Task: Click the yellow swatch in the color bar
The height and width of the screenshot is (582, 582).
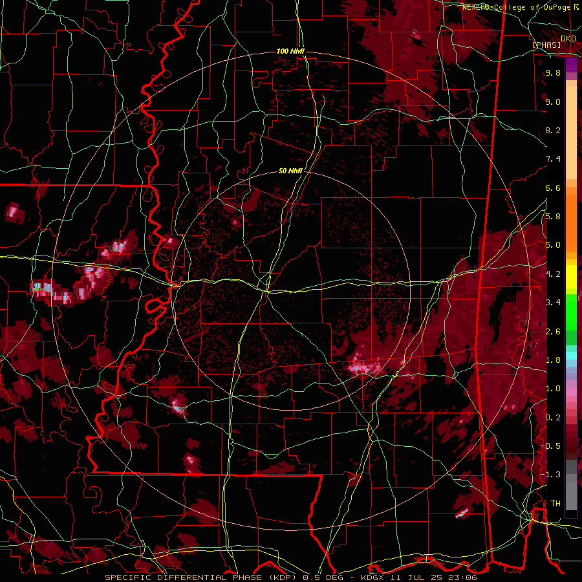Action: (571, 277)
